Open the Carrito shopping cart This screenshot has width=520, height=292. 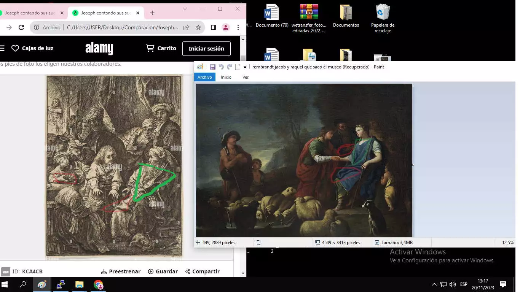point(161,48)
